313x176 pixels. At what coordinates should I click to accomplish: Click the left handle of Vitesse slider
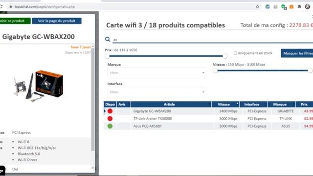(215, 70)
